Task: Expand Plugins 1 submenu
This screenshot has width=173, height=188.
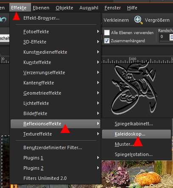Action: tap(55, 158)
